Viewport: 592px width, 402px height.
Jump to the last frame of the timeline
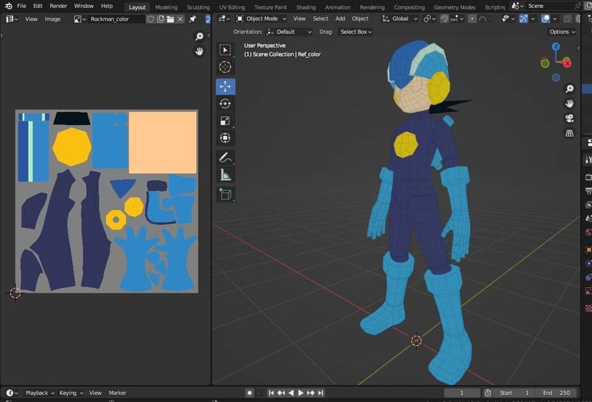[x=320, y=393]
